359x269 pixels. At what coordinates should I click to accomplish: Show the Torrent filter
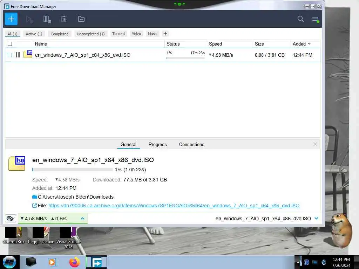tap(118, 34)
